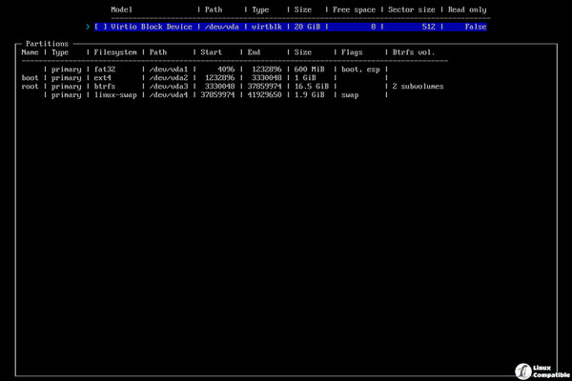
Task: Click the Btrfs vol. column header
Action: (x=416, y=52)
